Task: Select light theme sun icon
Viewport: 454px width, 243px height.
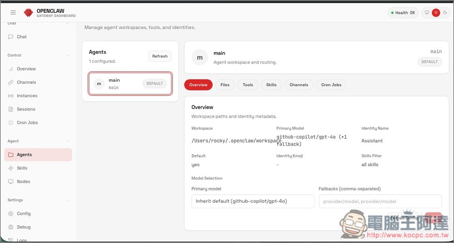Action: 436,12
